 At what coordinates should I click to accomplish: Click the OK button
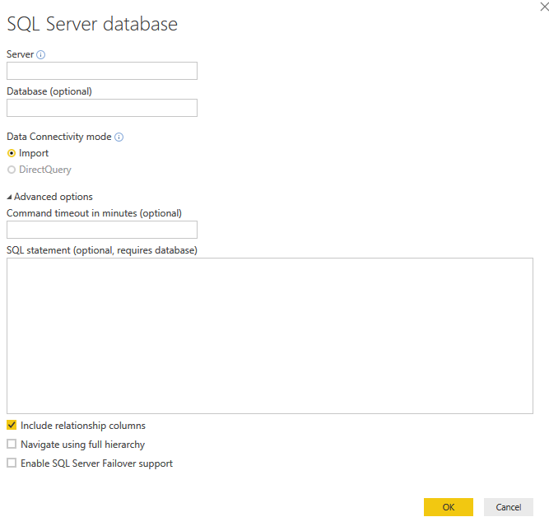448,507
